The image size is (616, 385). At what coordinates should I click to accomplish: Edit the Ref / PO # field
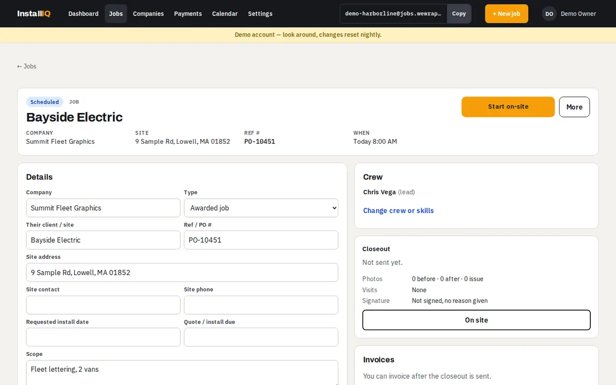(x=261, y=240)
